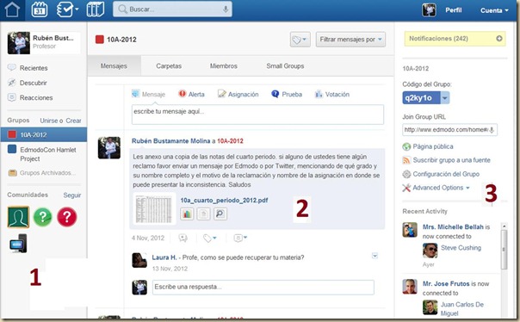Select the Mensaje post type

(x=148, y=94)
